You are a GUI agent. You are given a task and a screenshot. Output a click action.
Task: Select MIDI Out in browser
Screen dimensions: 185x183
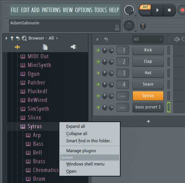pos(38,56)
